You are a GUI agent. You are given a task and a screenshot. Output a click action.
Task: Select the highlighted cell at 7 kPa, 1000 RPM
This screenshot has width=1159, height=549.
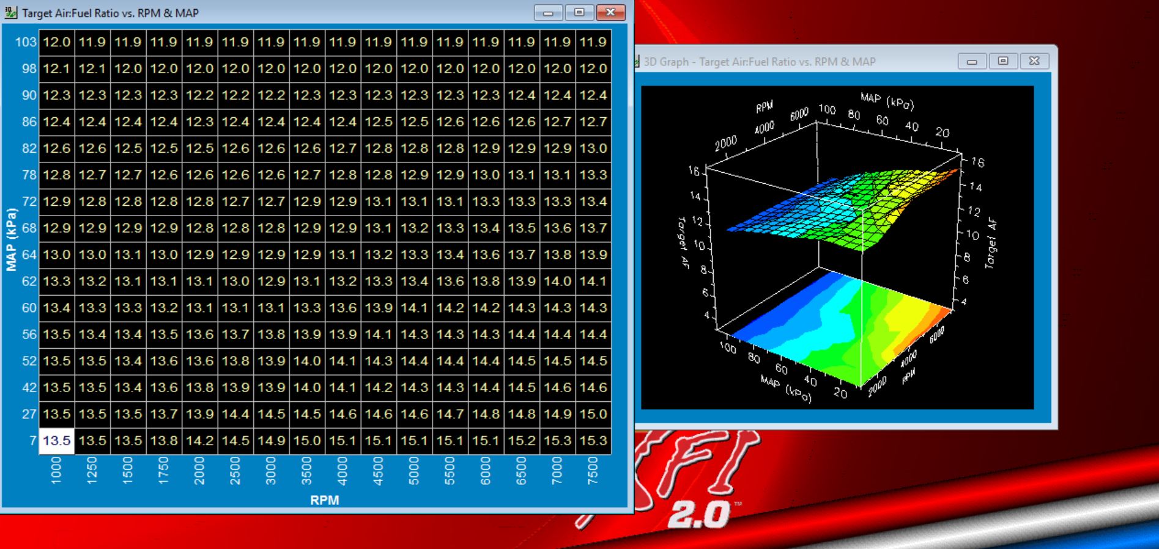(56, 440)
